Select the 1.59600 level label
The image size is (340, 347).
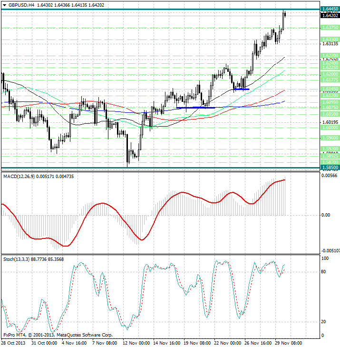coord(330,138)
